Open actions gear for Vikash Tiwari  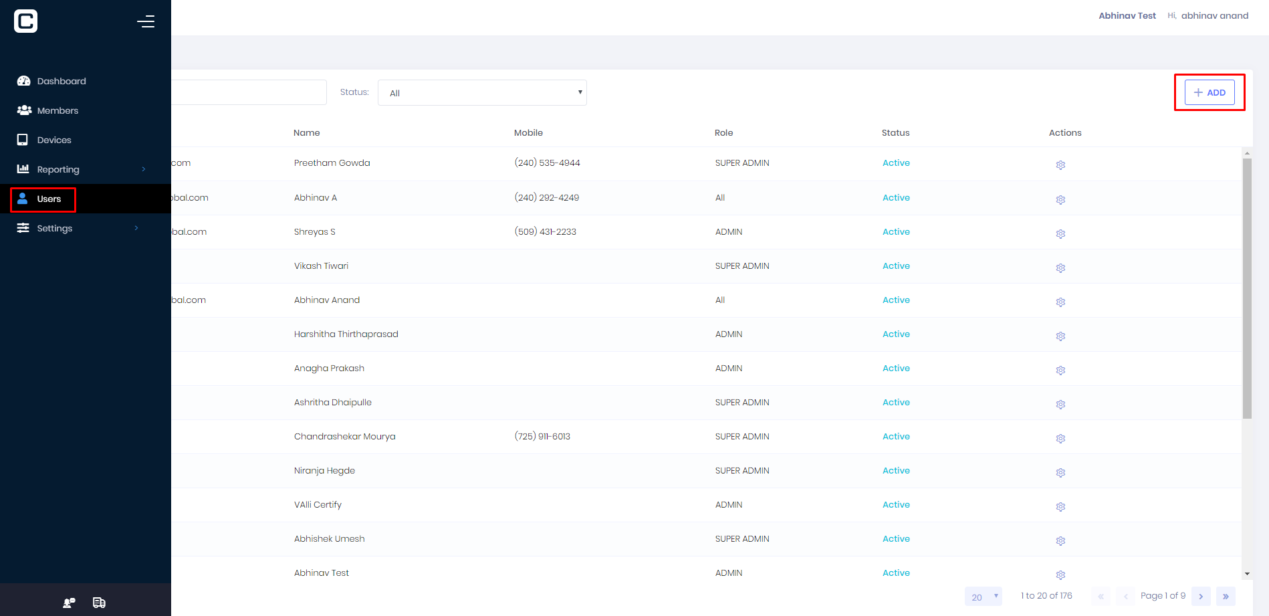coord(1060,268)
